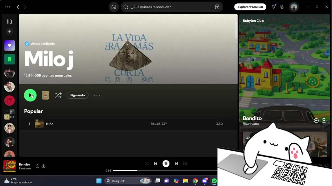The image size is (332, 186).
Task: Skip to previous track
Action: tap(156, 164)
